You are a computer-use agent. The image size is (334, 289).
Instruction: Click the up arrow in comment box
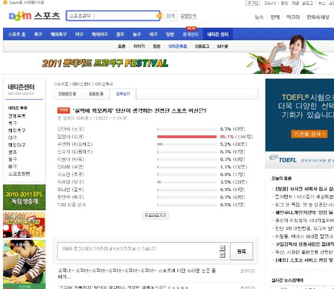(222, 248)
